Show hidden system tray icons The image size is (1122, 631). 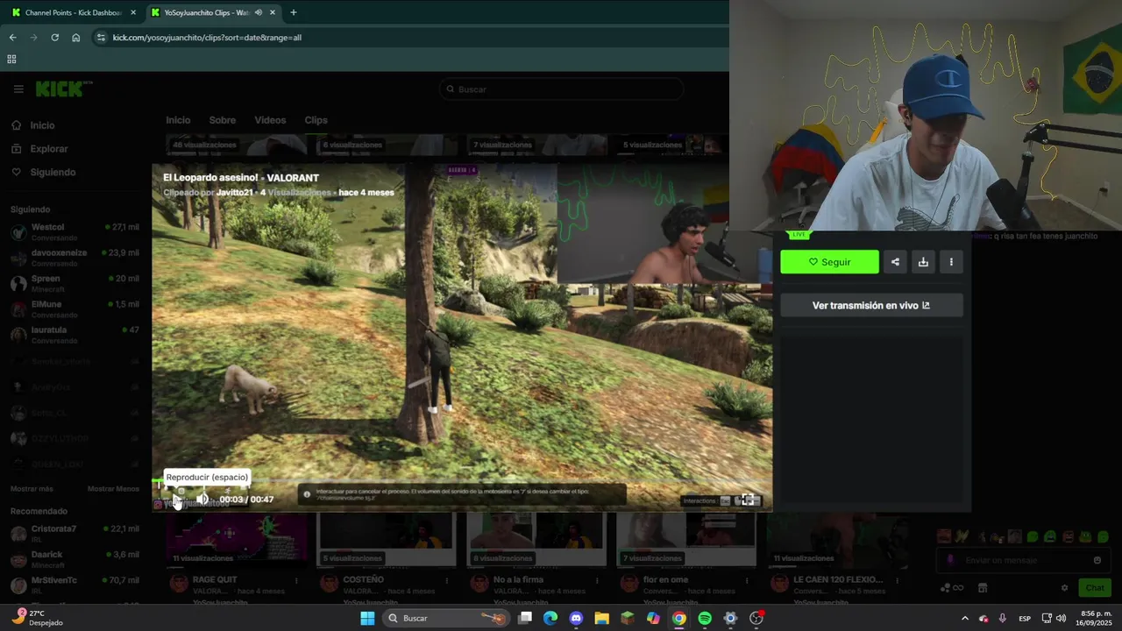pos(964,618)
